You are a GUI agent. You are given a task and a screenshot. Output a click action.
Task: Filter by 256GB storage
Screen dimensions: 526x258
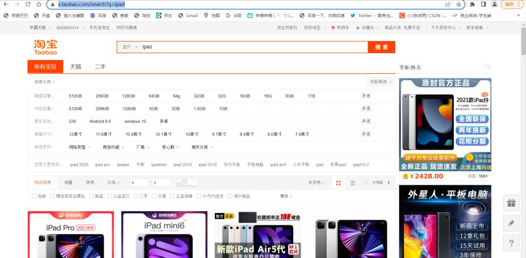[x=102, y=96]
